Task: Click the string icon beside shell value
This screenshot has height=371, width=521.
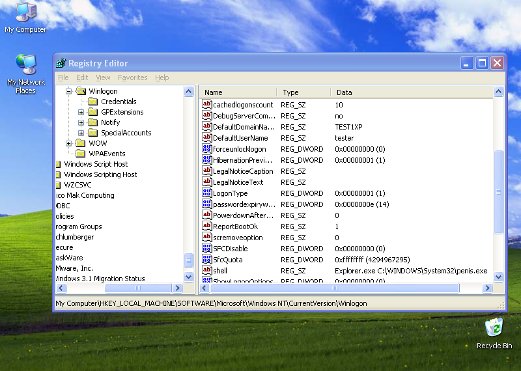Action: [x=207, y=271]
